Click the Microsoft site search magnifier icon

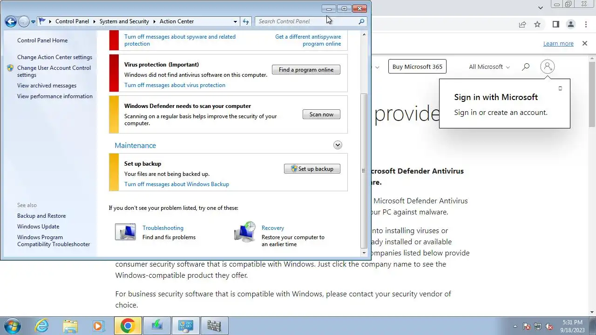click(526, 67)
